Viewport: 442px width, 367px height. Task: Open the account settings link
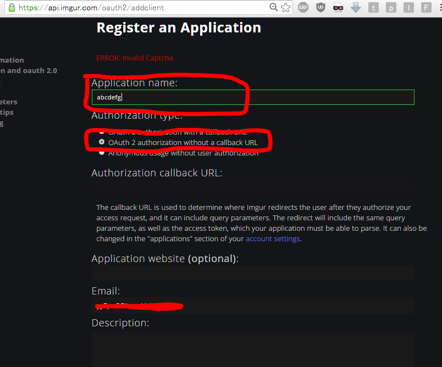[x=273, y=239]
